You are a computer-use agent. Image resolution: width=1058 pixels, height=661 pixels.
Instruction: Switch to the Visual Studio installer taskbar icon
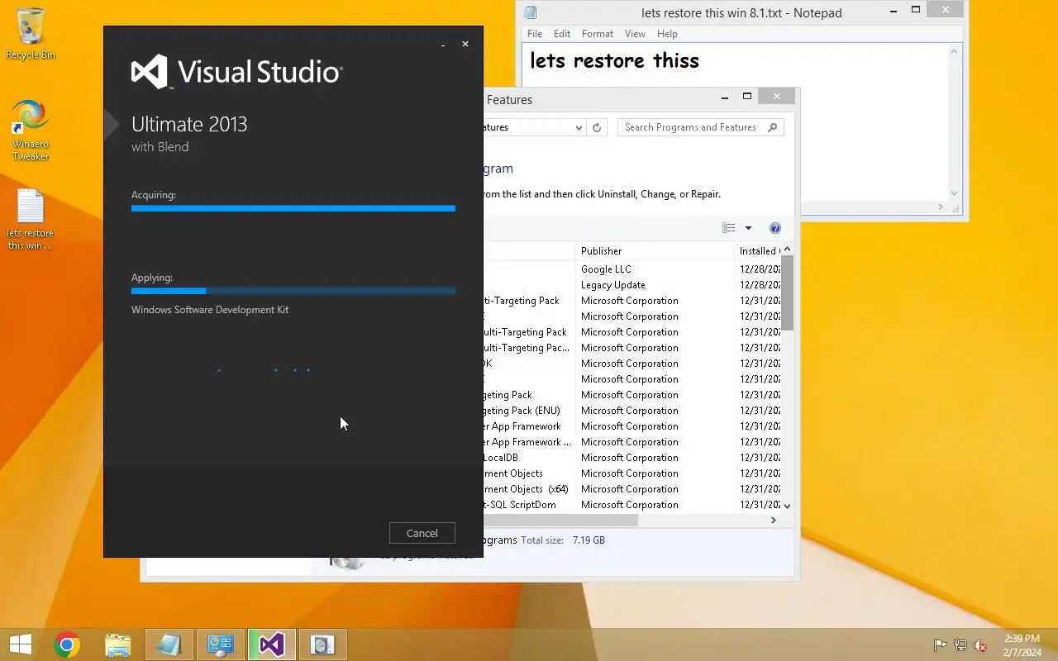coord(272,644)
